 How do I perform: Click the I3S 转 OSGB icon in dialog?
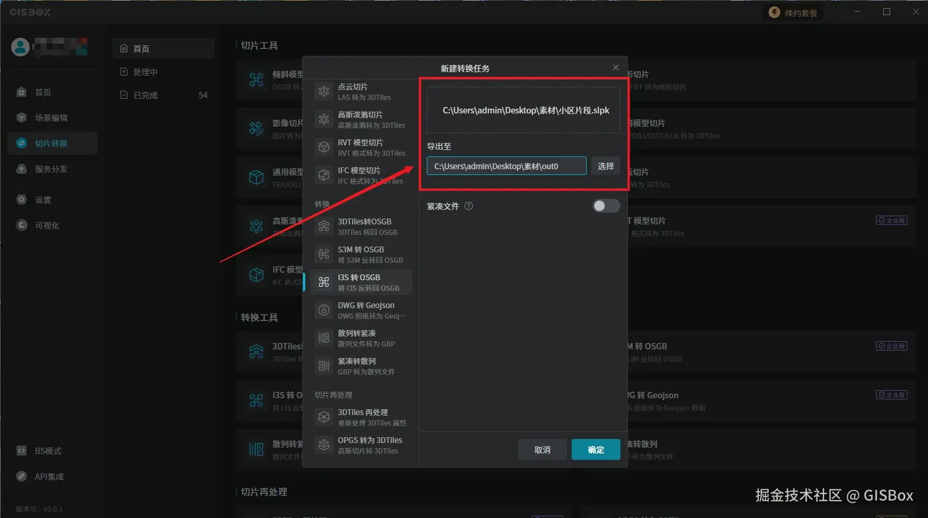click(324, 282)
